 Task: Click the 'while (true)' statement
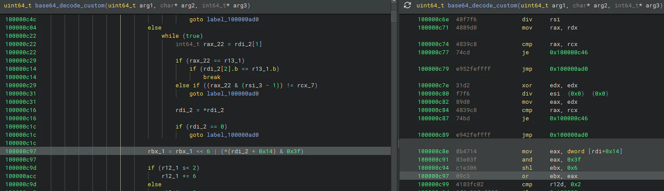point(182,36)
